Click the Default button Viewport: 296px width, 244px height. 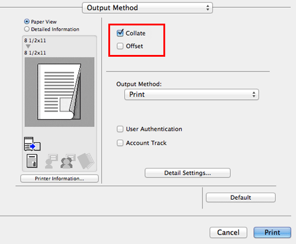[x=241, y=197]
